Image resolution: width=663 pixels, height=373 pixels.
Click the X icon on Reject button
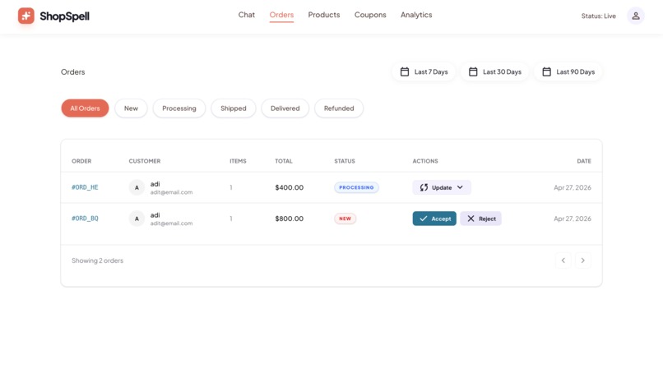click(471, 219)
